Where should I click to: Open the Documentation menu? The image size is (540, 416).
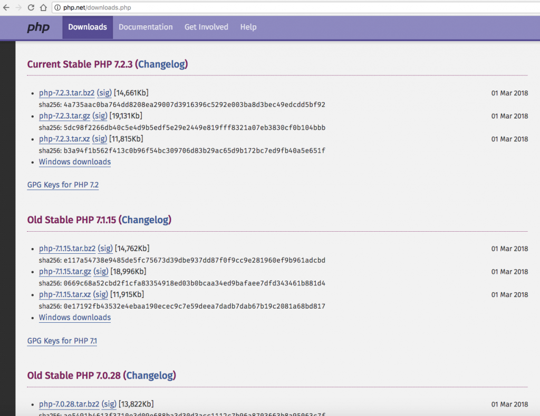[x=146, y=27]
